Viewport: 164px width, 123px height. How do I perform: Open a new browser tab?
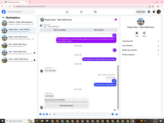pos(30,2)
